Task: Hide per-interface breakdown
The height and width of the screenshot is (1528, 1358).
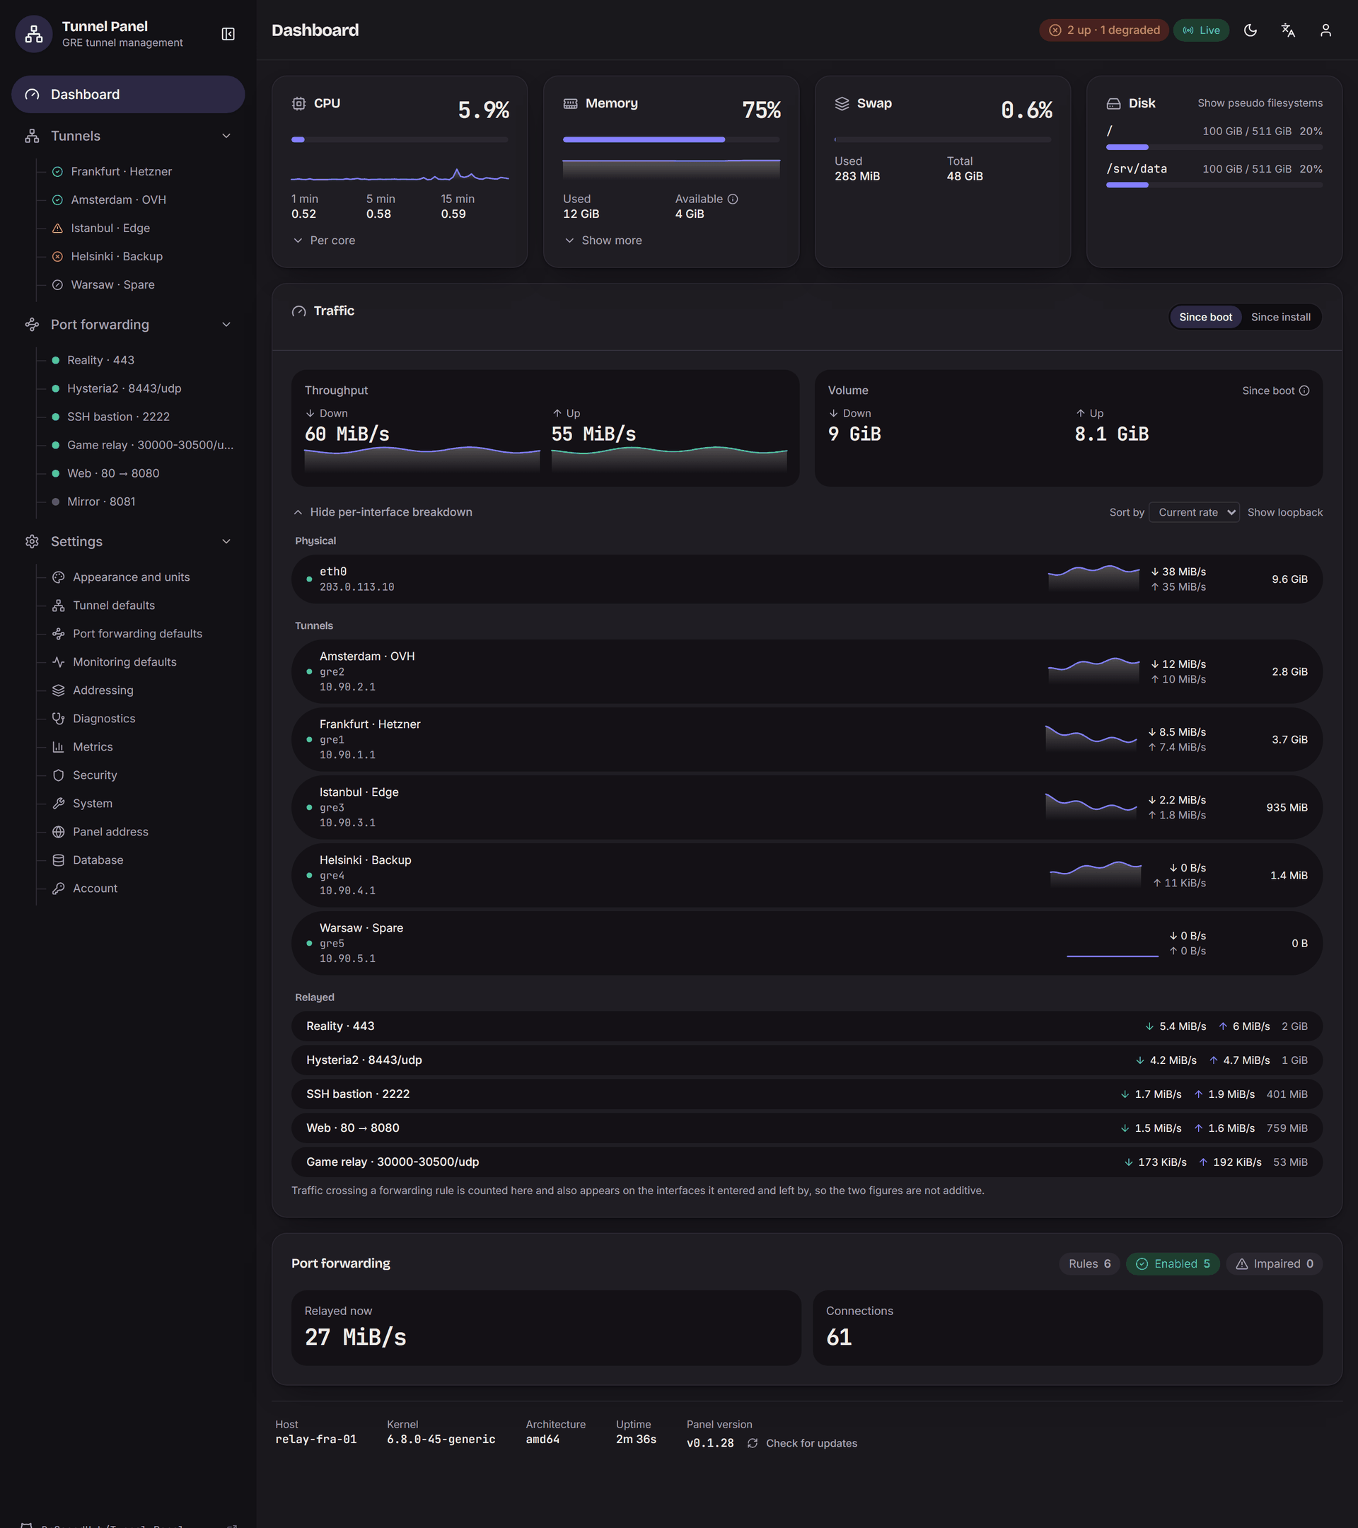Action: tap(383, 512)
